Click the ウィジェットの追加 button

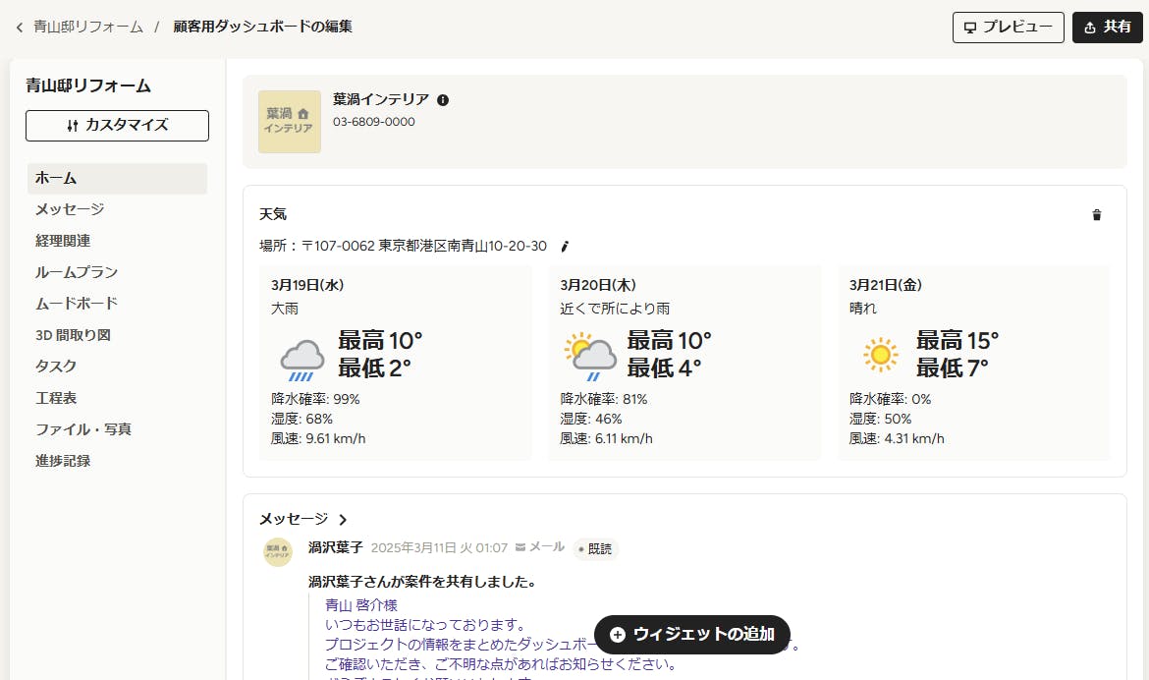pos(692,635)
